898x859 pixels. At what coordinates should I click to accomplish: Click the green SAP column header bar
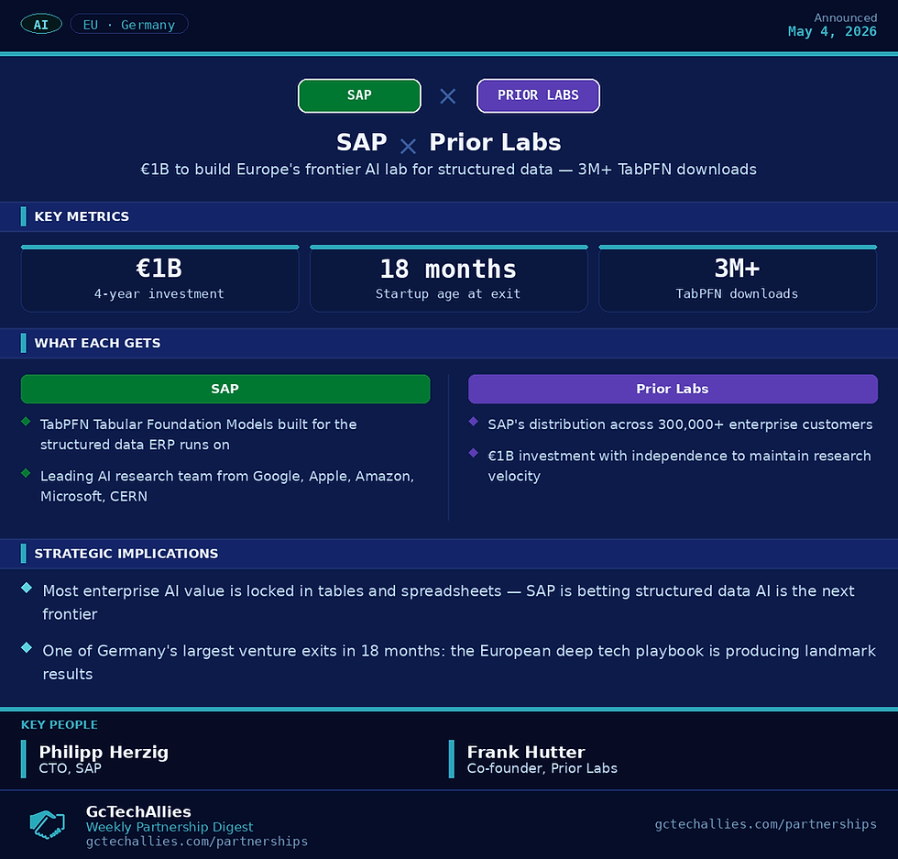(225, 389)
